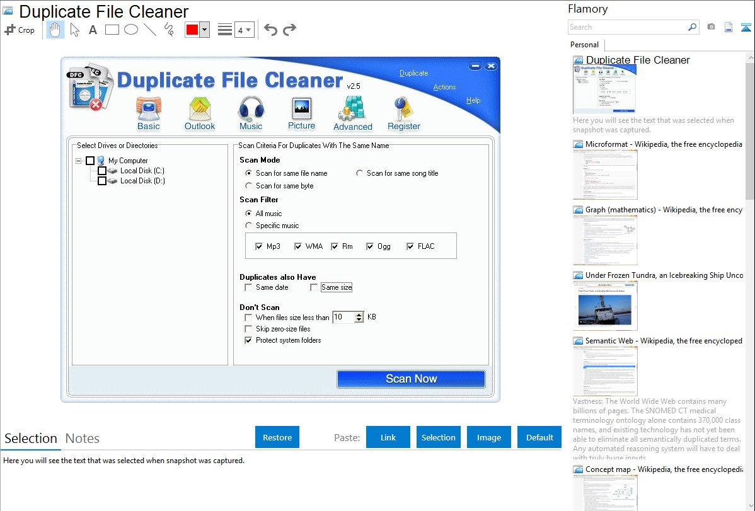This screenshot has height=511, width=755.
Task: Collapse the My Computer tree node
Action: pos(79,161)
